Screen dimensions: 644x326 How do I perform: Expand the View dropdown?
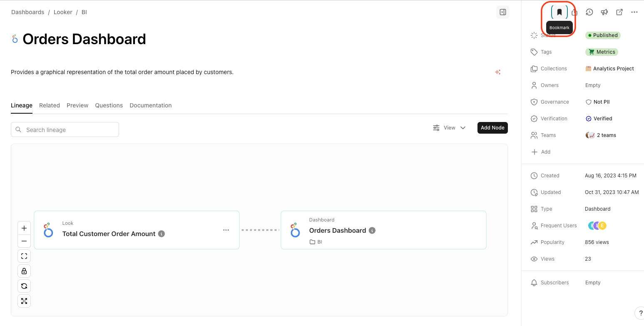449,128
